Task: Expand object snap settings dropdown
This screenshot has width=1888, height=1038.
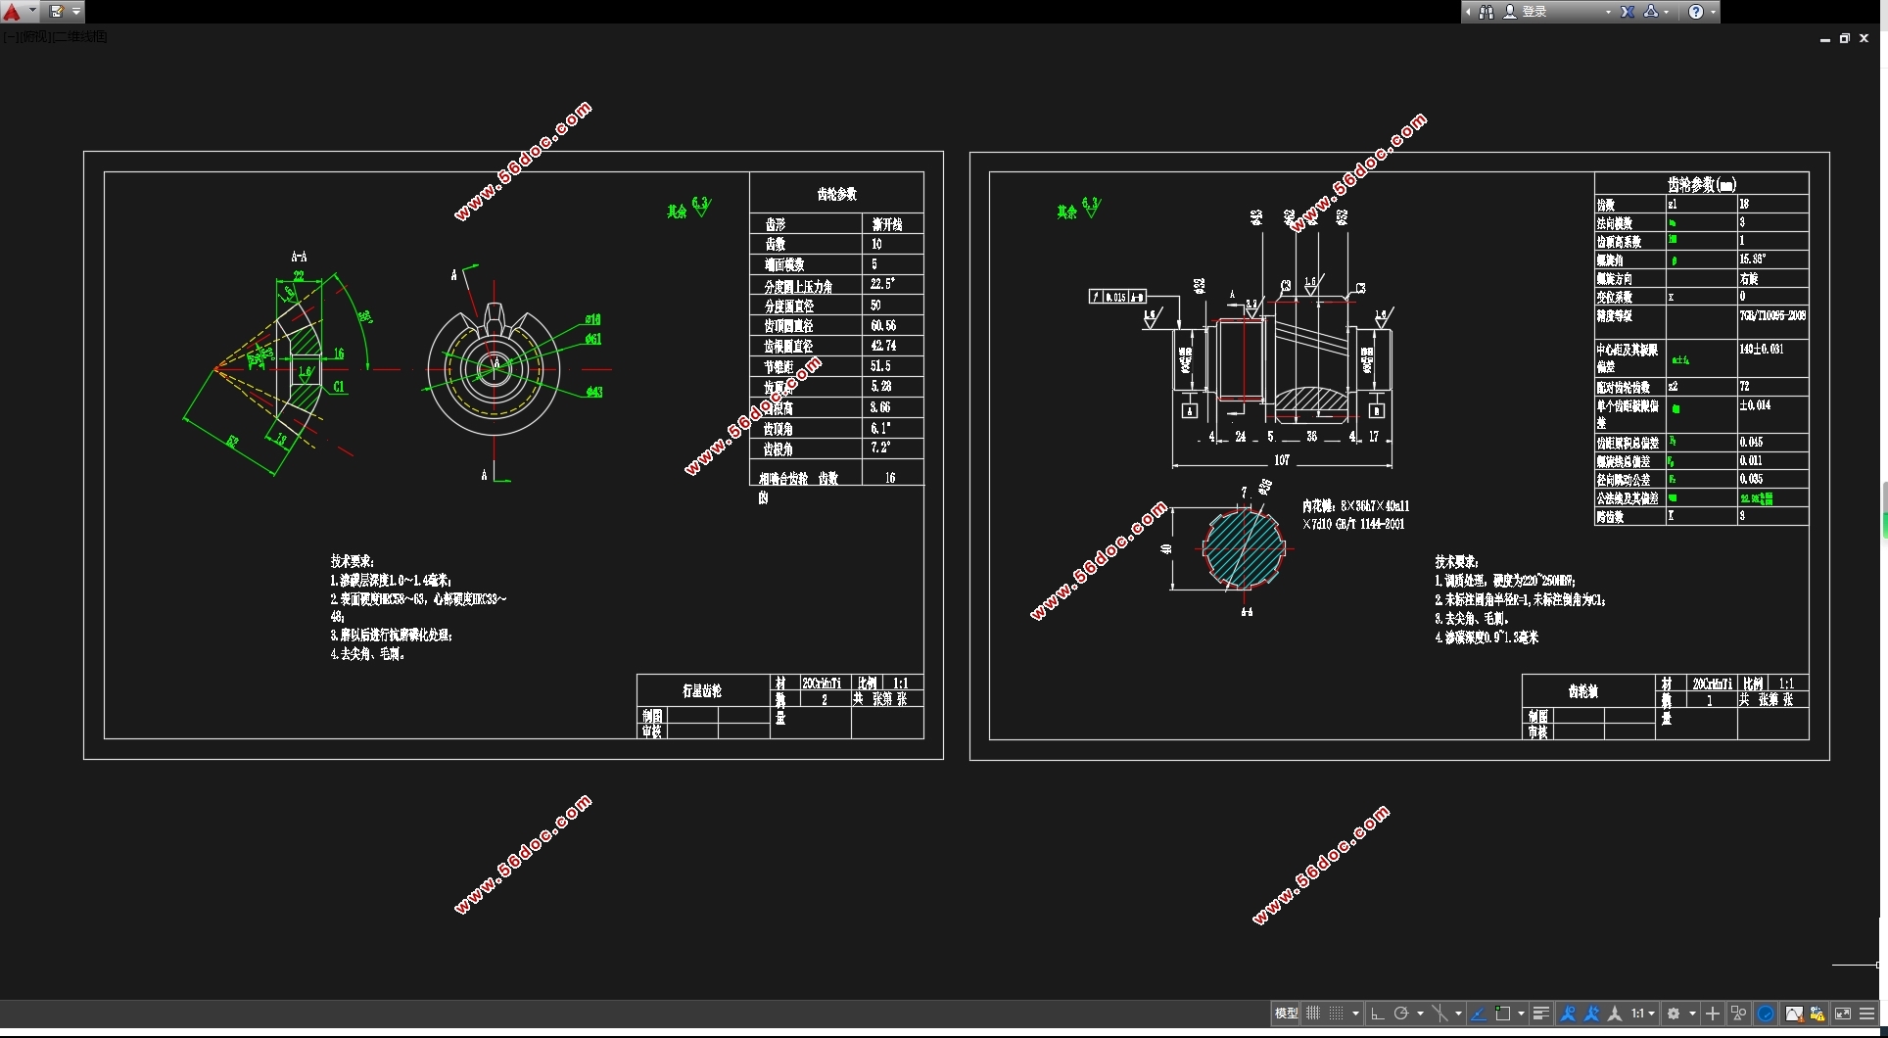Action: (1521, 1014)
